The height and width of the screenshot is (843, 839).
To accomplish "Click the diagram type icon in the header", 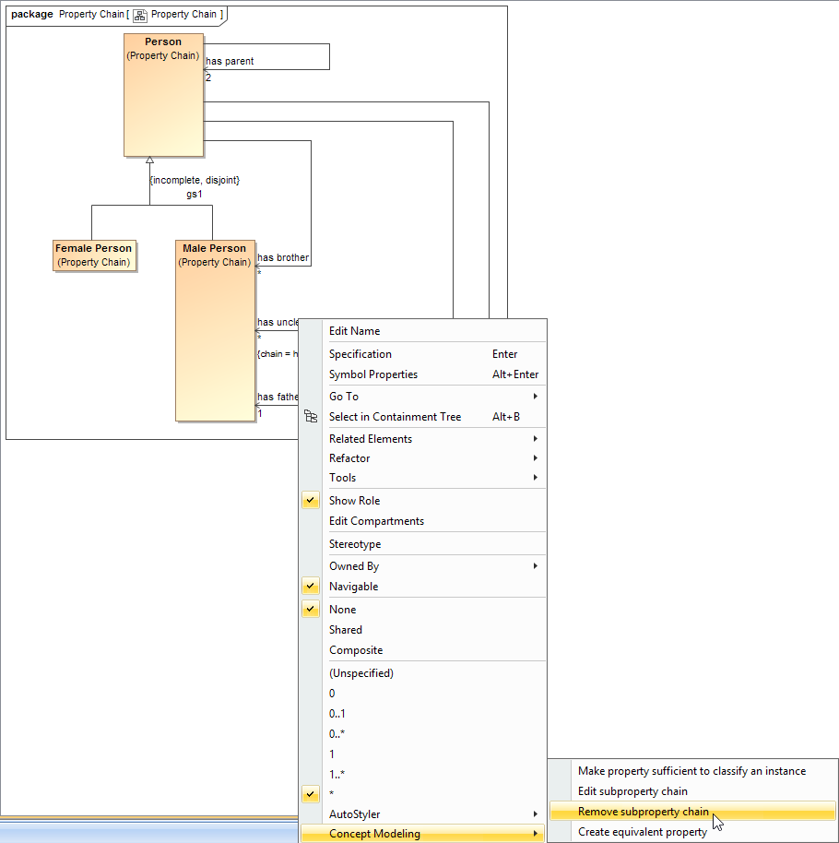I will 140,15.
